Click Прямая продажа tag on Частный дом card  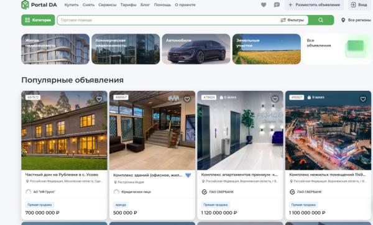(40, 204)
